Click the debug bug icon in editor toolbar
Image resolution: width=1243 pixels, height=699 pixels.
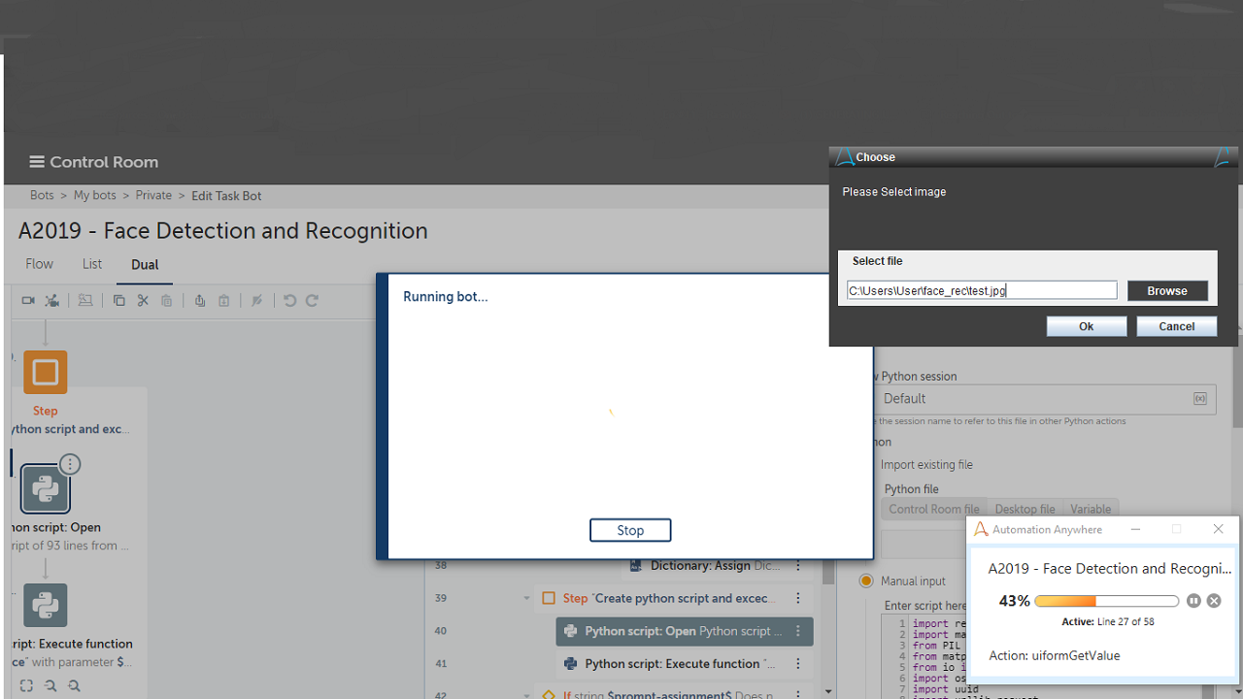52,301
